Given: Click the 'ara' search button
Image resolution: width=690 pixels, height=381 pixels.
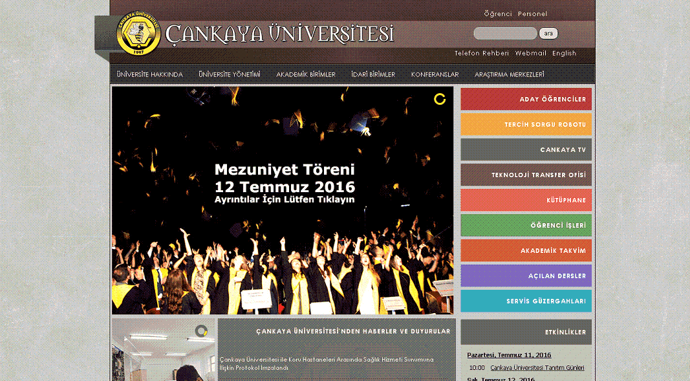Looking at the screenshot, I should 548,34.
